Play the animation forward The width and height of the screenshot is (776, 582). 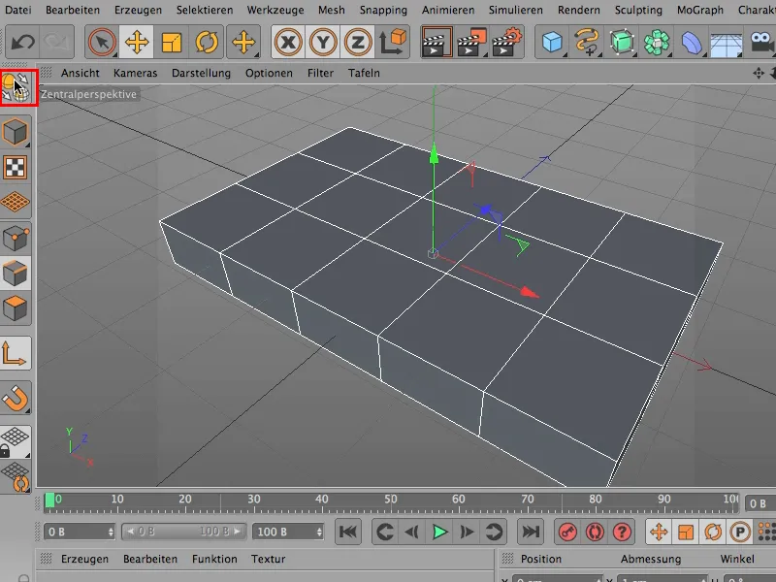tap(439, 532)
